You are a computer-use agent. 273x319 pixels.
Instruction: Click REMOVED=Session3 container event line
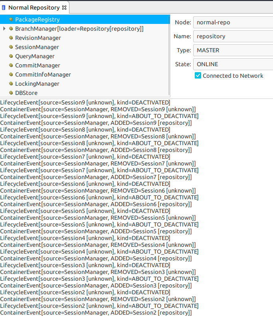[98, 272]
